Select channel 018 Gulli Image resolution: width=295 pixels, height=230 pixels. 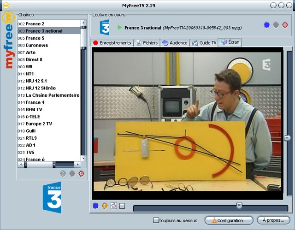[x=49, y=131]
